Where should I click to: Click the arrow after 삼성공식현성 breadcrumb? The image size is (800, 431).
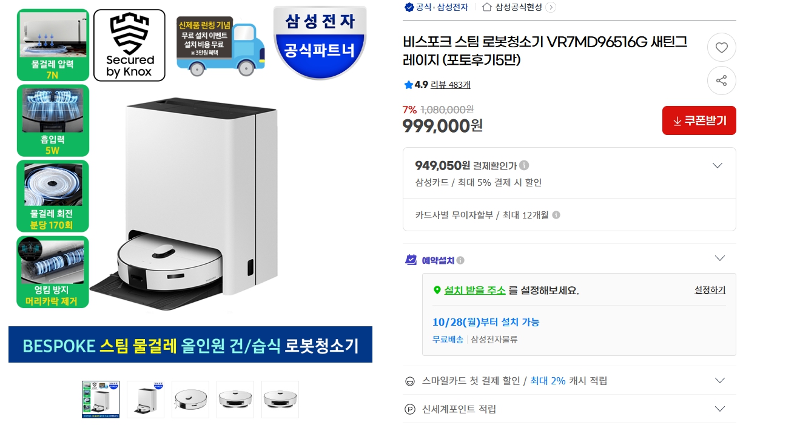click(x=550, y=7)
